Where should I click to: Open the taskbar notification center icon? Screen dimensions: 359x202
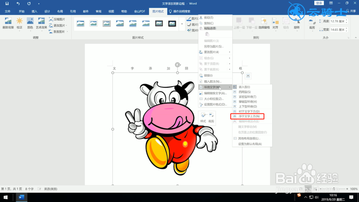[x=351, y=197]
